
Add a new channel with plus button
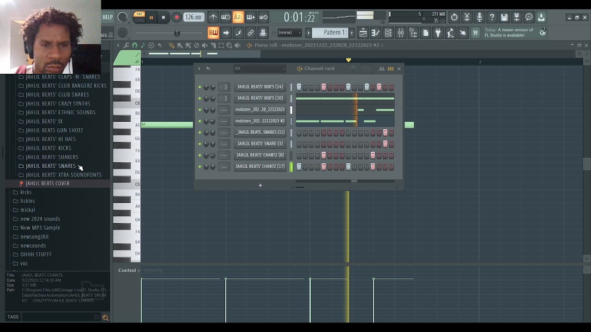pos(260,185)
